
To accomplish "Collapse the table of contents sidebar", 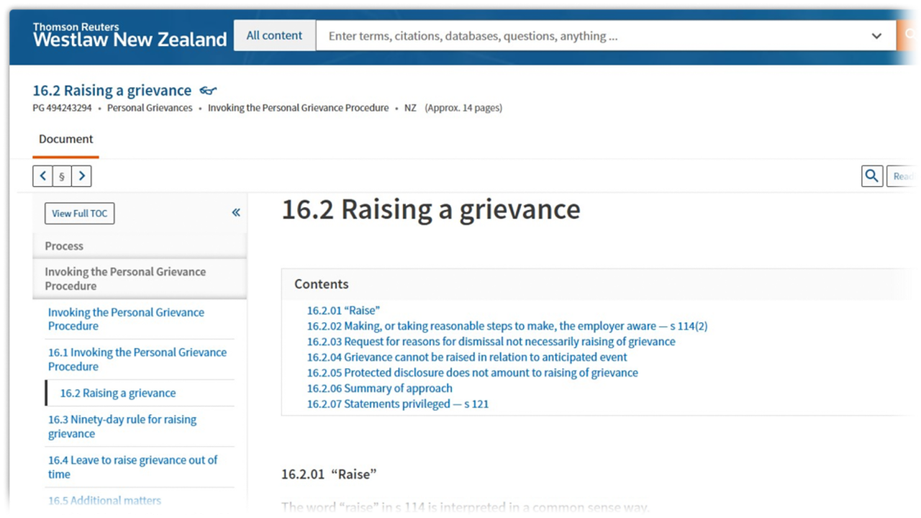I will click(x=236, y=212).
